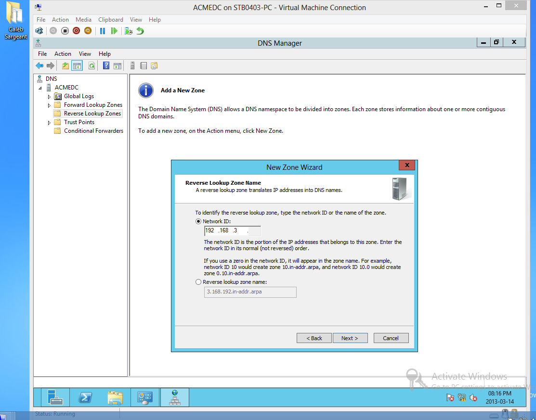Pause the virtual machine
This screenshot has height=420, width=536.
coord(102,31)
